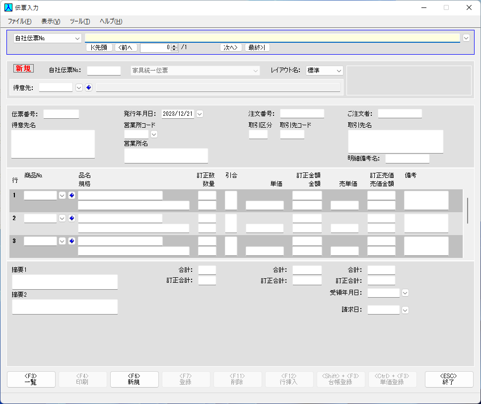
Task: Click row 2 規格 input field
Action: tap(134, 228)
